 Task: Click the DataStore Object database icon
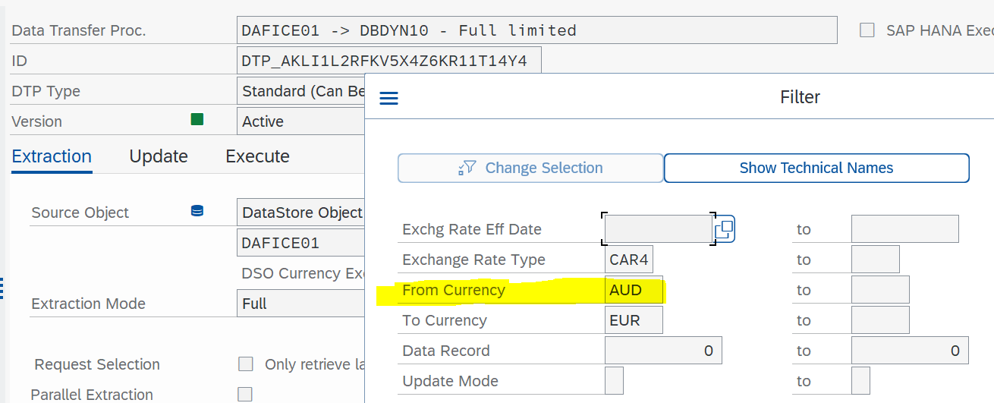coord(197,212)
